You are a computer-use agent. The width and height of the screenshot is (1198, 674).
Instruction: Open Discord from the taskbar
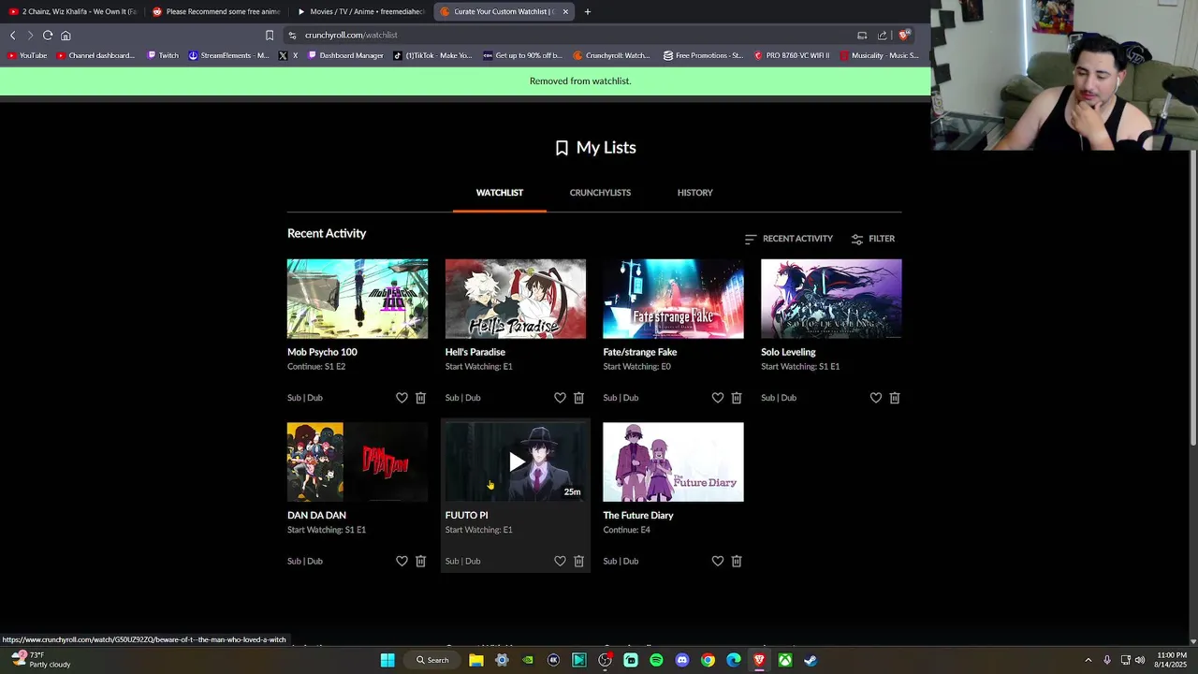pyautogui.click(x=682, y=660)
